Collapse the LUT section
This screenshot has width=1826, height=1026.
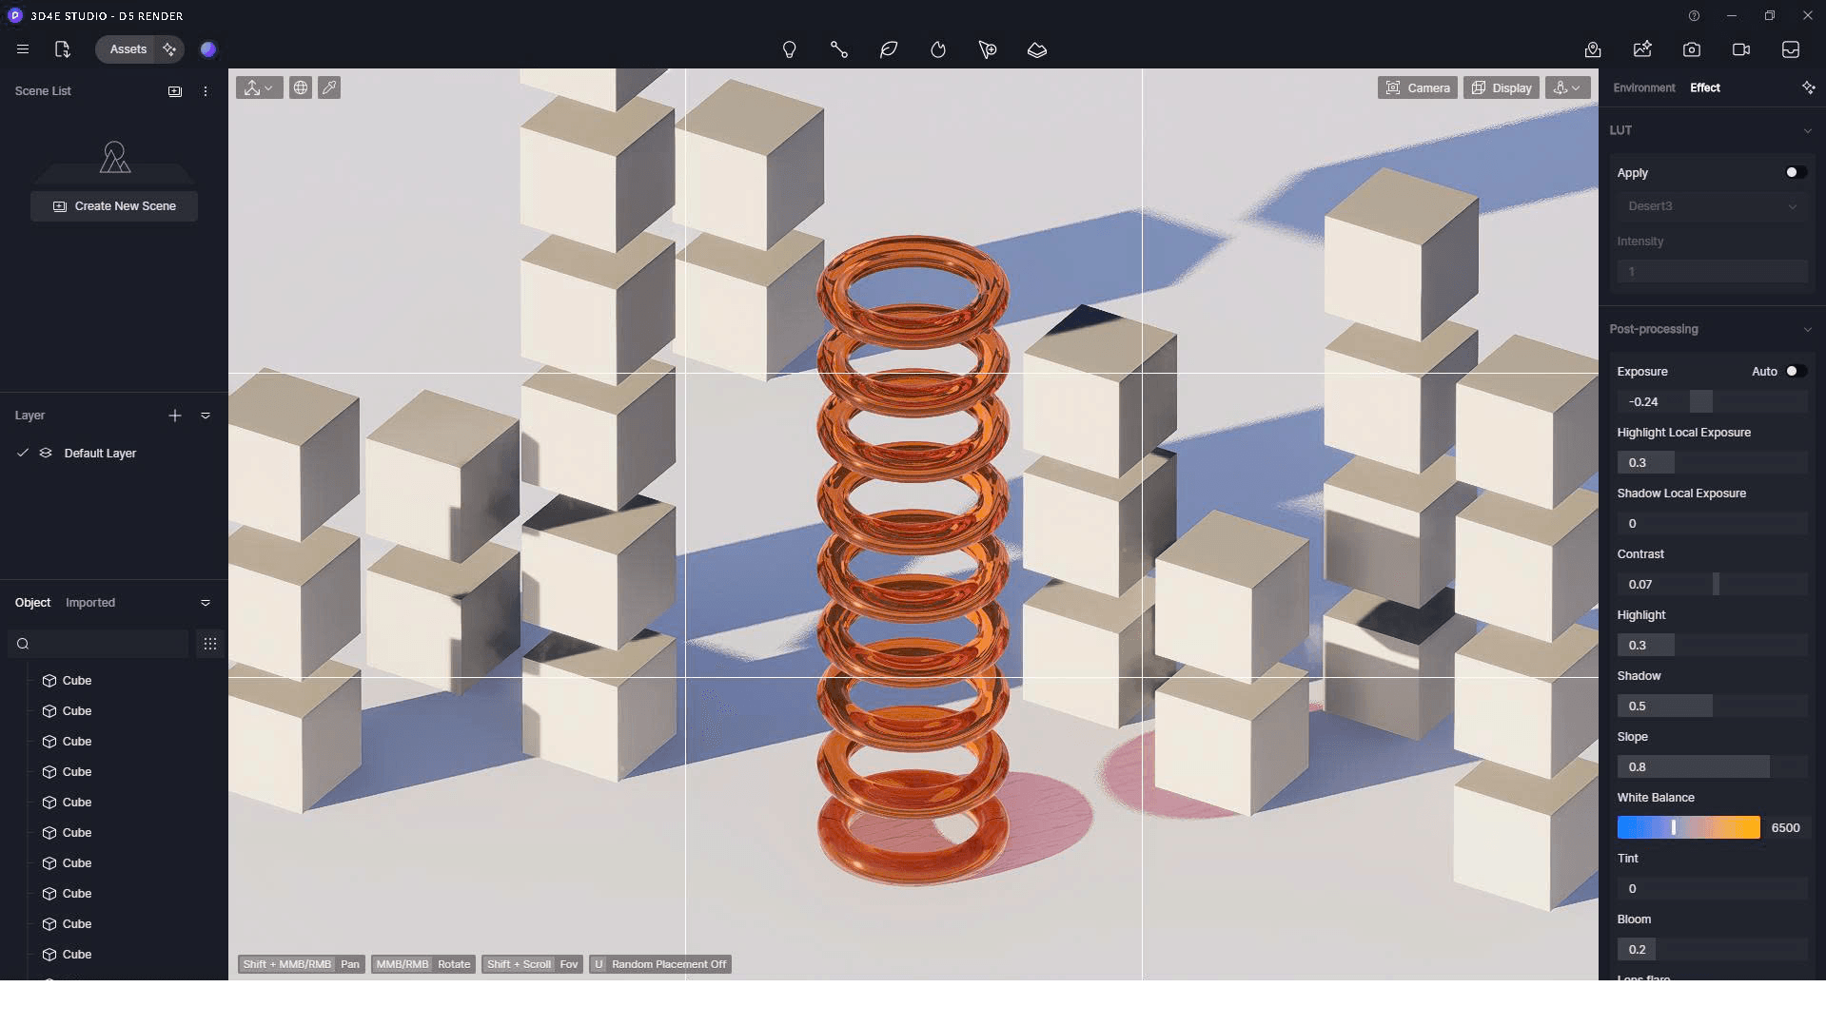(1807, 130)
